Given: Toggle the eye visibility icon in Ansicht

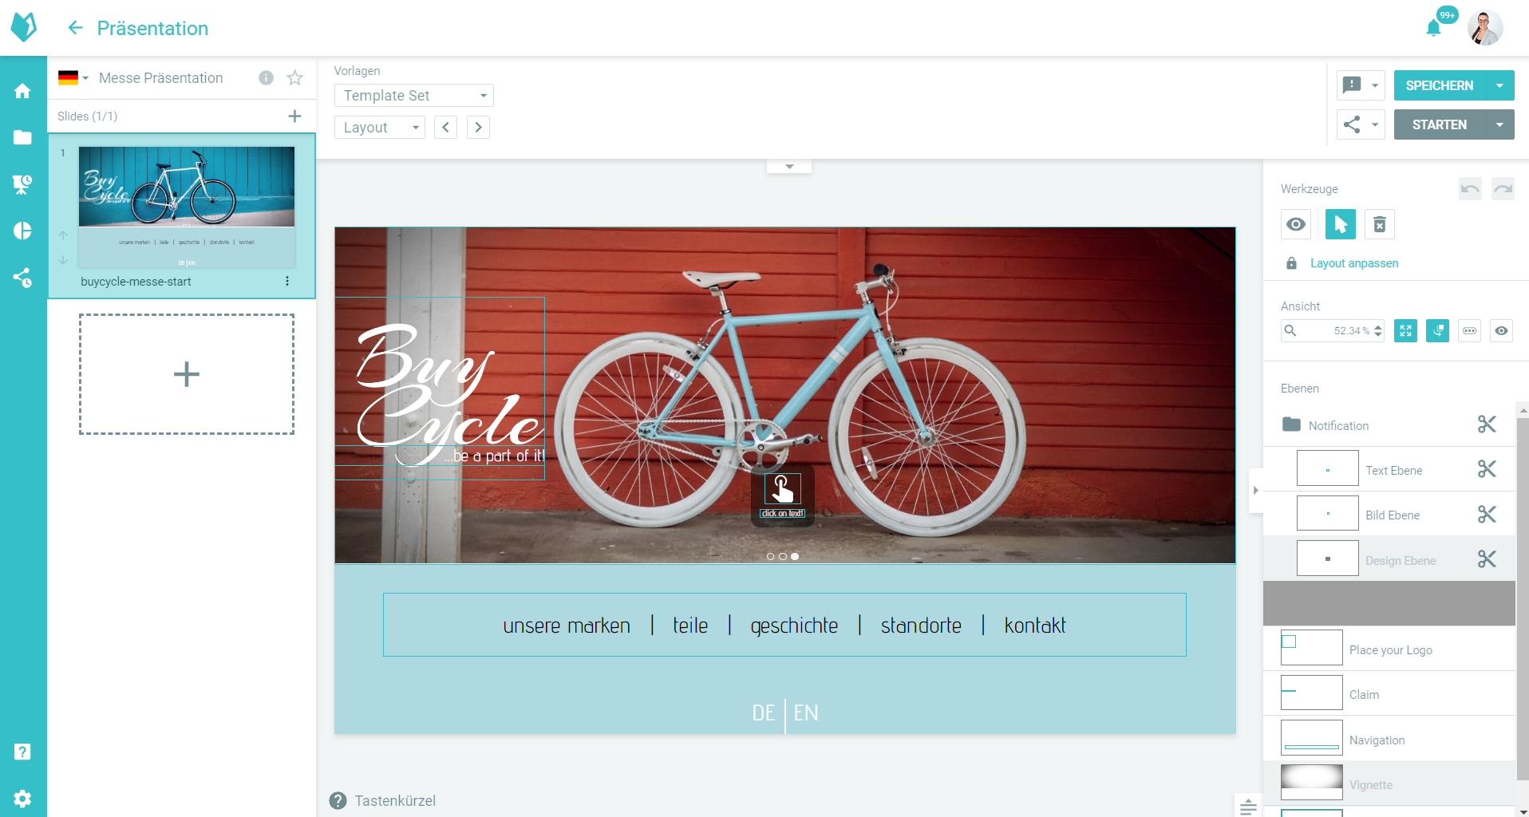Looking at the screenshot, I should 1501,331.
